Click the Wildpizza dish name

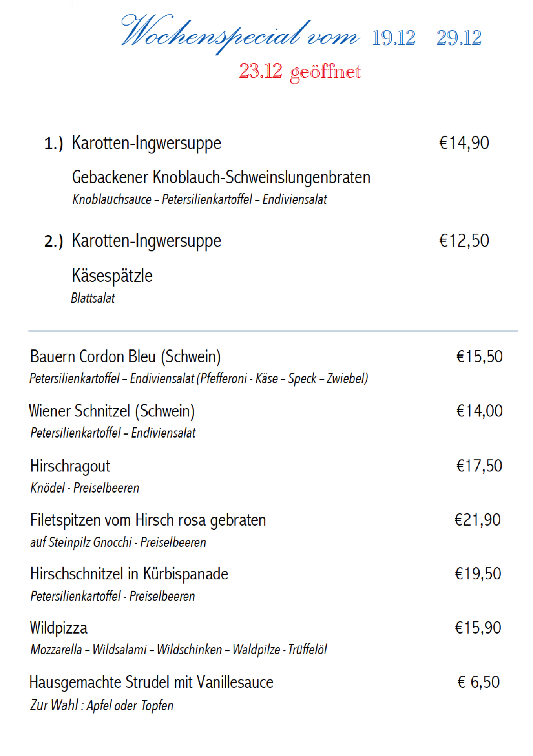click(x=59, y=628)
